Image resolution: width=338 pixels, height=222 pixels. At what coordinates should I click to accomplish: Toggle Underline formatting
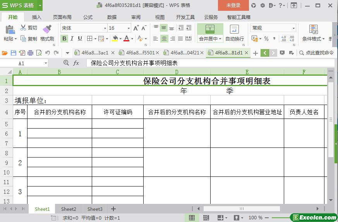pos(80,39)
